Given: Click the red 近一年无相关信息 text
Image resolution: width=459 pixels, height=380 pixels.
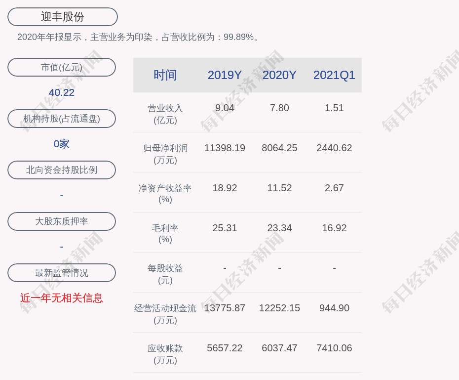Looking at the screenshot, I should (x=62, y=298).
